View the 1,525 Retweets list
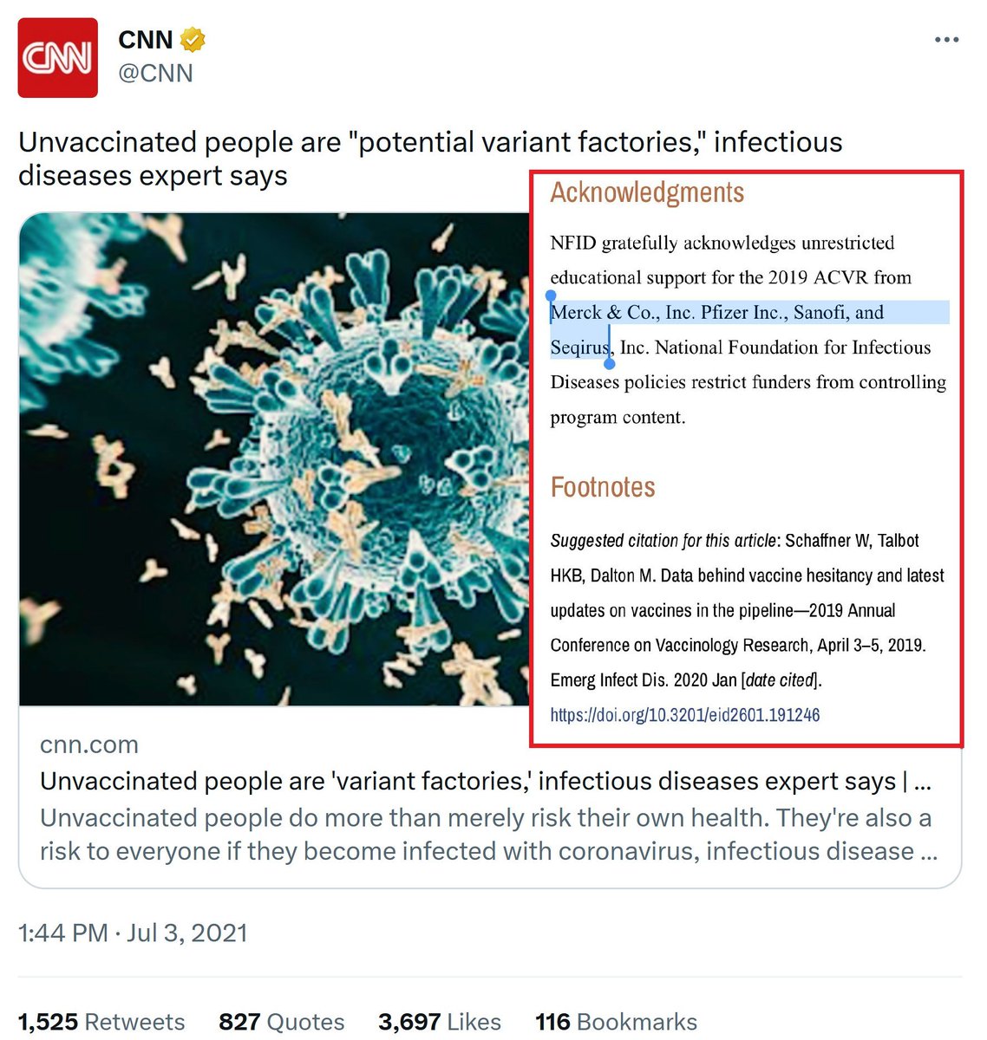The image size is (987, 1040). 101,1022
